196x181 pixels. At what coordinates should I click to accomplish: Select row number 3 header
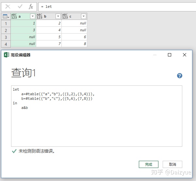coord(6,37)
